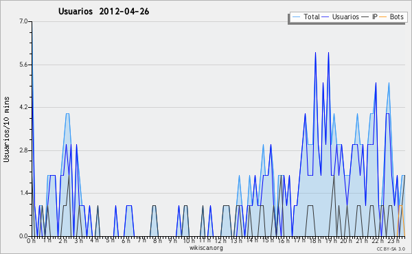Click the 1.4 y-axis value
412x254 pixels.
(23, 194)
